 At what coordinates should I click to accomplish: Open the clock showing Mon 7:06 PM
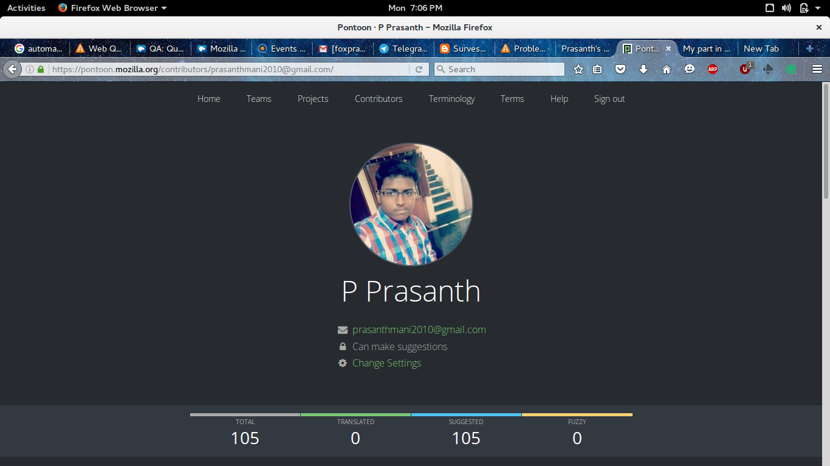pos(415,8)
